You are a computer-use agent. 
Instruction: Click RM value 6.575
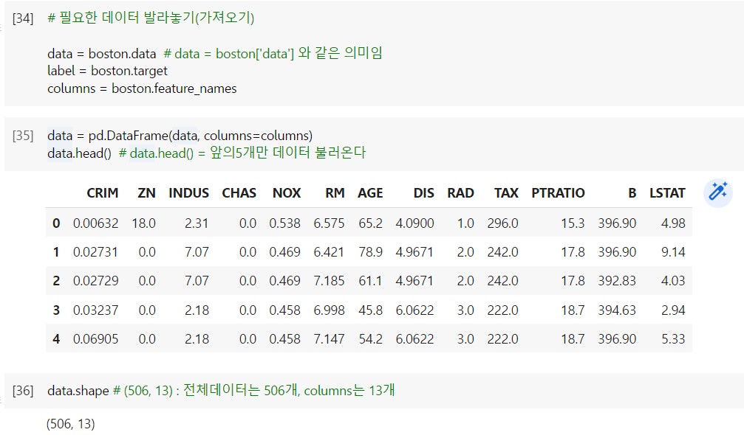pyautogui.click(x=330, y=223)
